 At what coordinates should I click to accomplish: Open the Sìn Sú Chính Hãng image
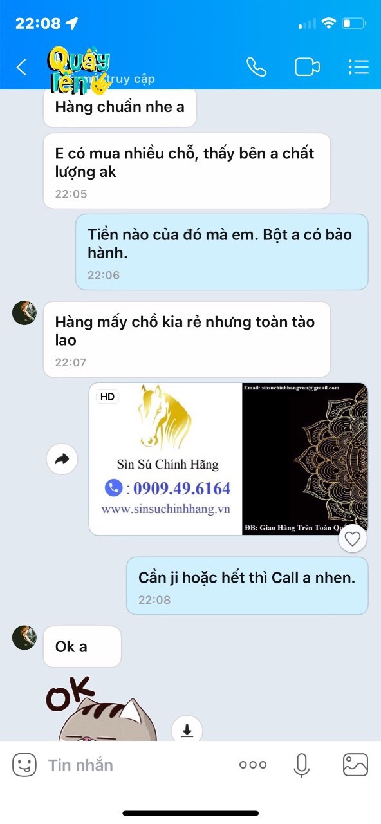coord(228,459)
